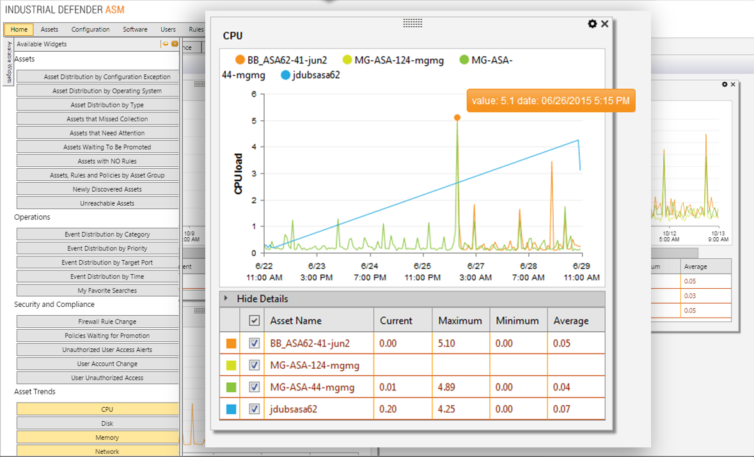The width and height of the screenshot is (754, 457).
Task: Add User Unauthorized Access widget
Action: pyautogui.click(x=98, y=378)
